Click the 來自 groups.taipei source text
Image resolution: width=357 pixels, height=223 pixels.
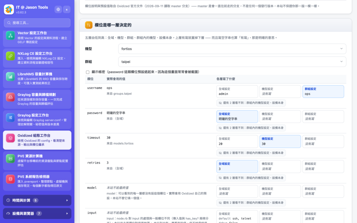point(119,93)
